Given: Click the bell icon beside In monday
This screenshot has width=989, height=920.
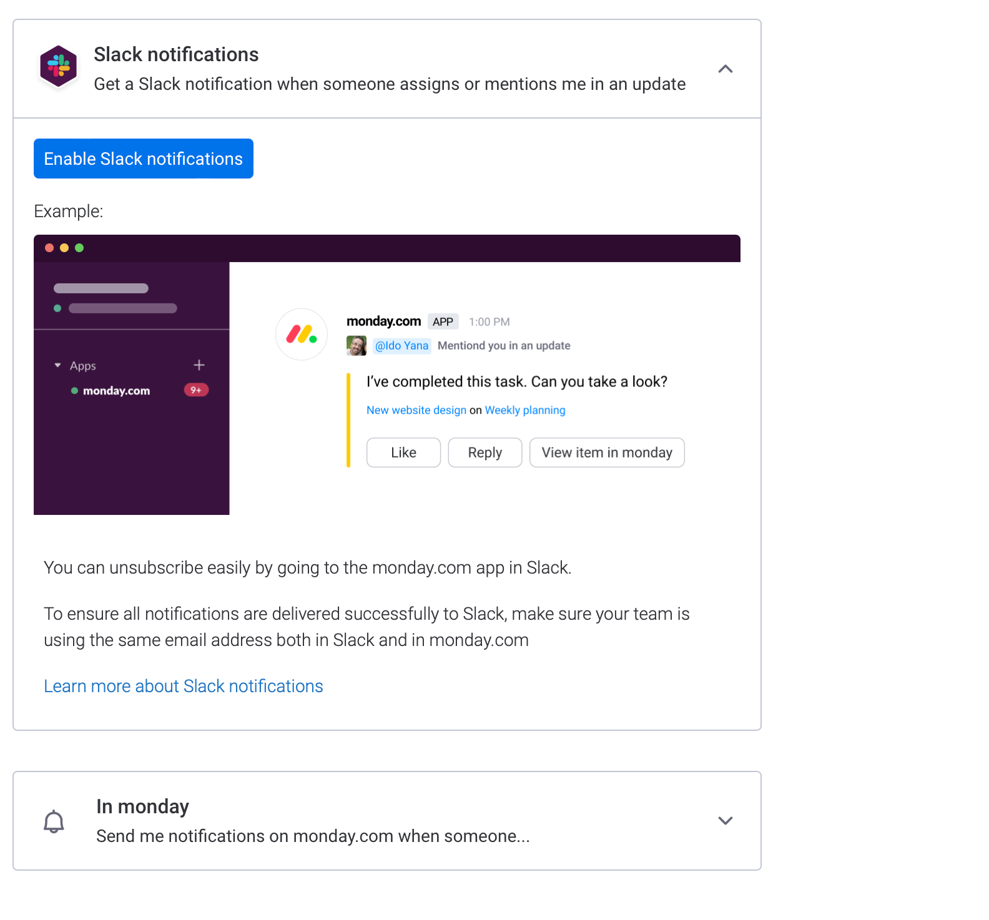Looking at the screenshot, I should (54, 821).
